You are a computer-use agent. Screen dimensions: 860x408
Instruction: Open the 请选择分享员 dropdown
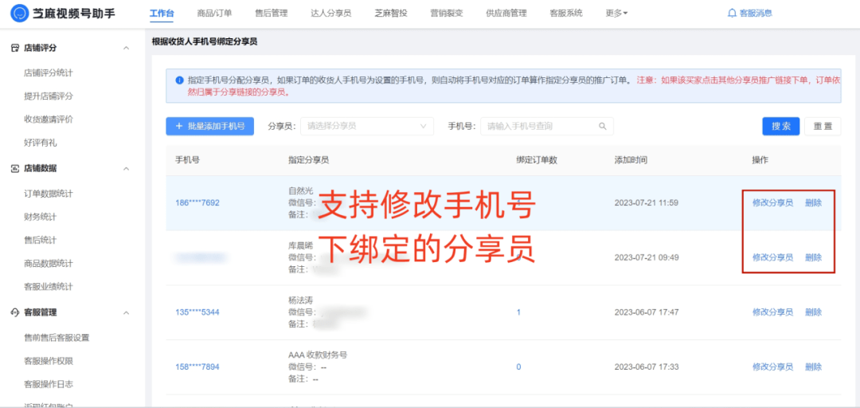click(x=367, y=126)
